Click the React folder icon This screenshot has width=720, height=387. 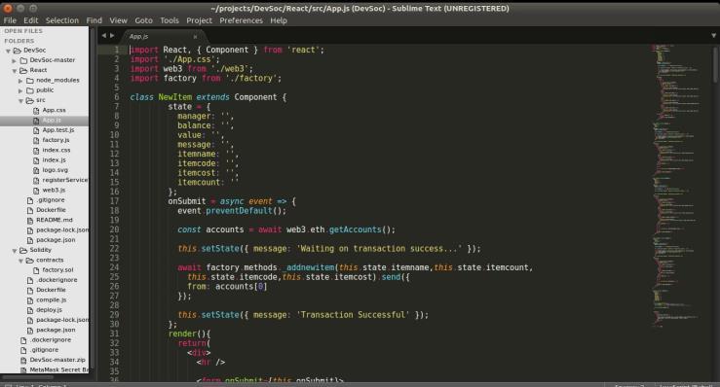(24, 70)
